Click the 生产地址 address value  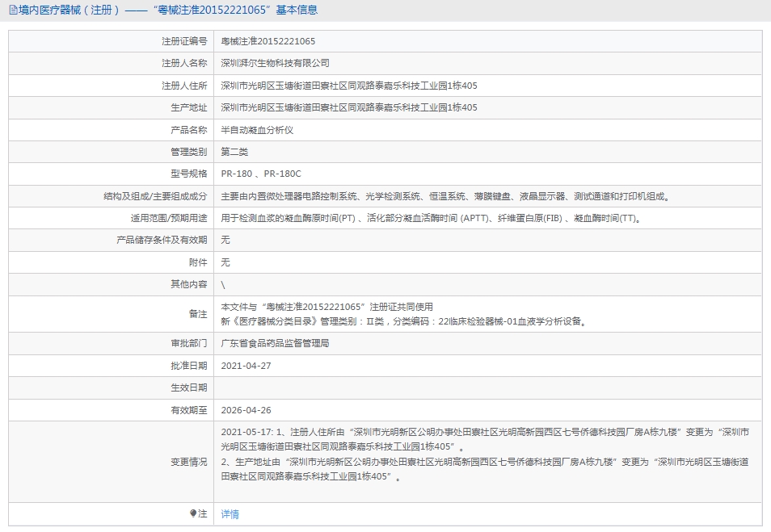pos(349,107)
